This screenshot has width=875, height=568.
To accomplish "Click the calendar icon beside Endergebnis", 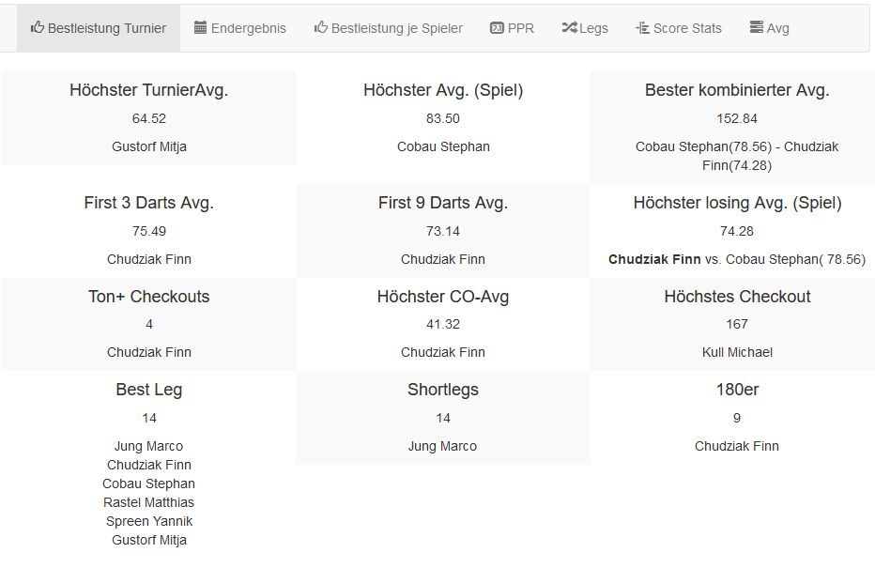I will click(x=200, y=28).
